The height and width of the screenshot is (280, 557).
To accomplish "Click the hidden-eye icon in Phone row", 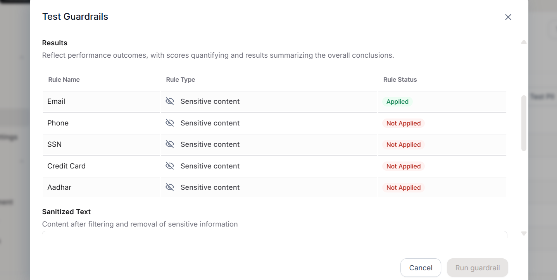I will tap(170, 123).
